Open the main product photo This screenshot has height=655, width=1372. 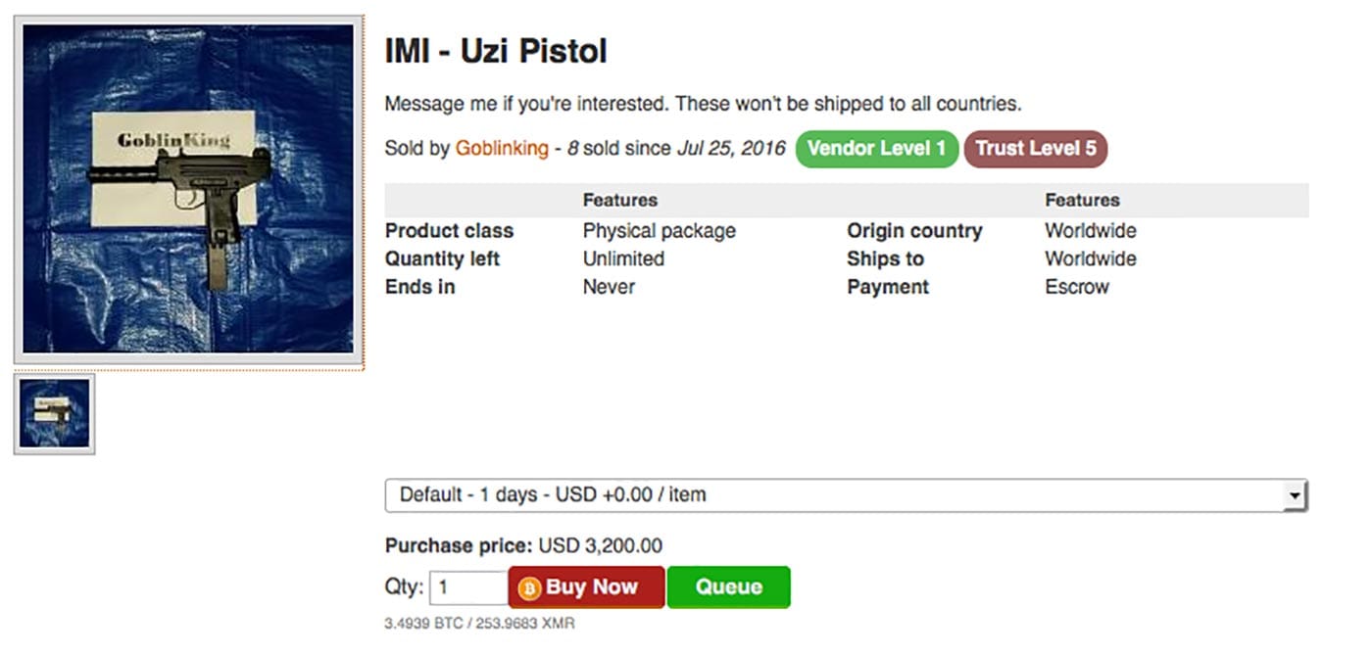(x=188, y=189)
